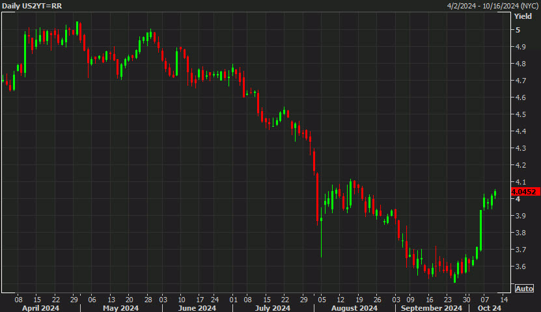
Task: Click the 24 date tick in June
Action: point(215,299)
